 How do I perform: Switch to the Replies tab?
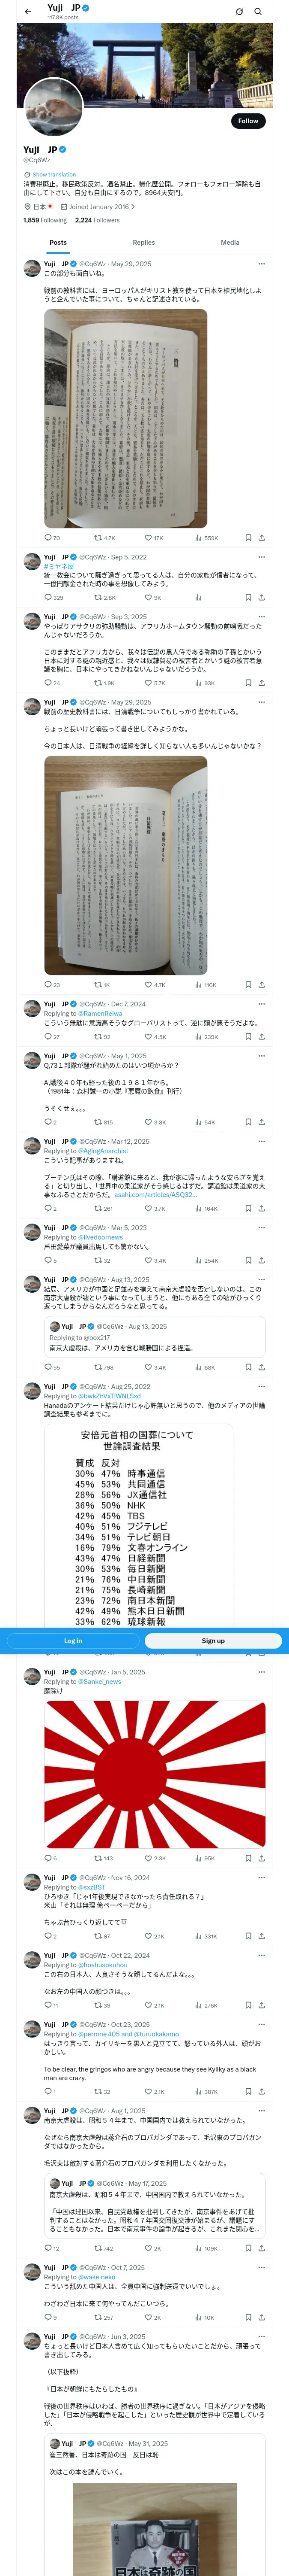143,242
